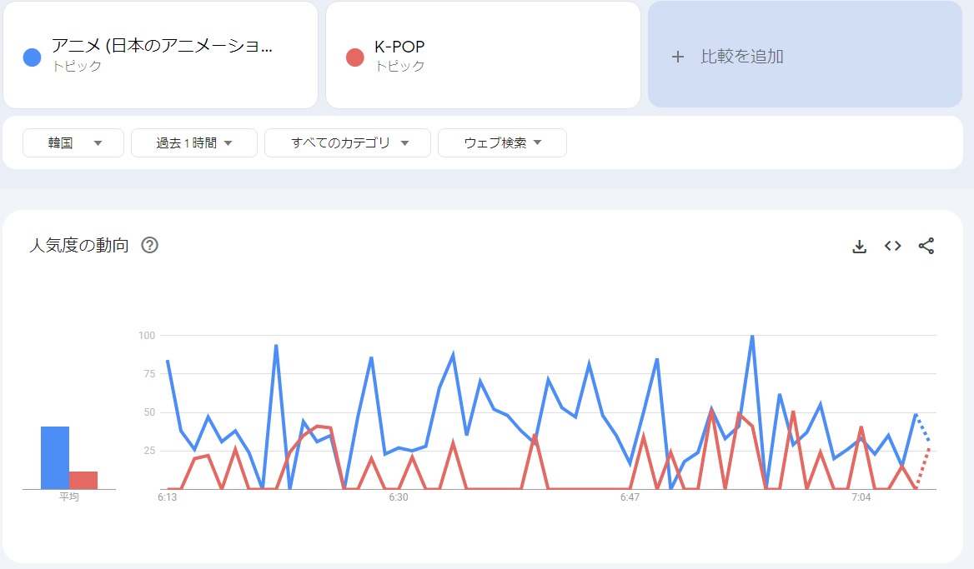Click the blue dot for アニメ topic
The width and height of the screenshot is (974, 569).
point(33,57)
